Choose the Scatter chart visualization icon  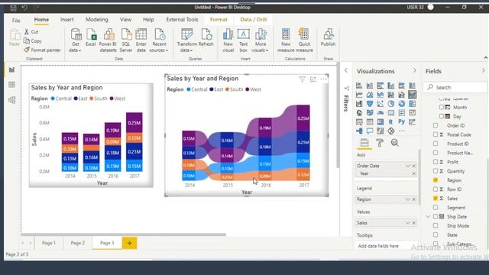pos(381,104)
